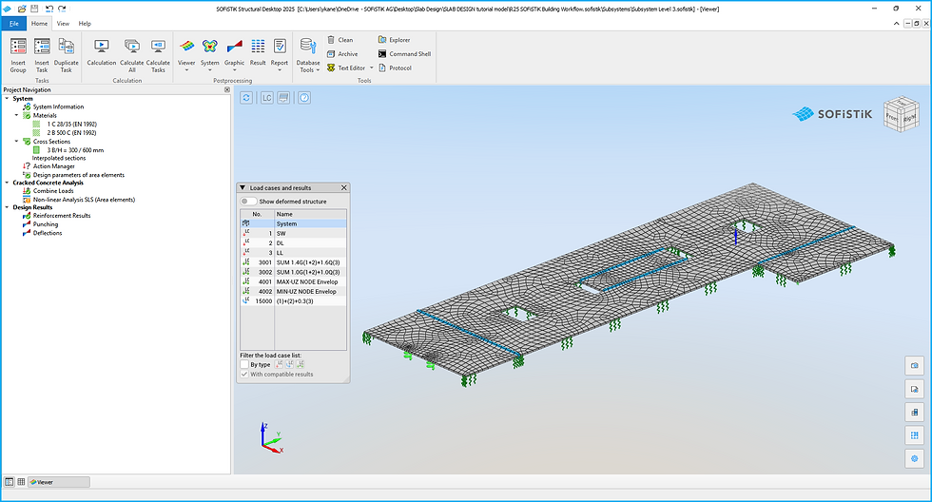This screenshot has height=502, width=932.
Task: Collapse the Cross Sections tree node
Action: [x=17, y=142]
